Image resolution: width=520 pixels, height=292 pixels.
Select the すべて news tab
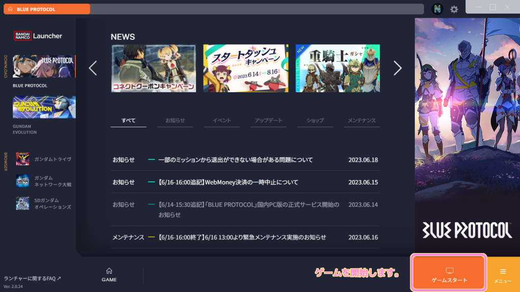click(x=128, y=121)
